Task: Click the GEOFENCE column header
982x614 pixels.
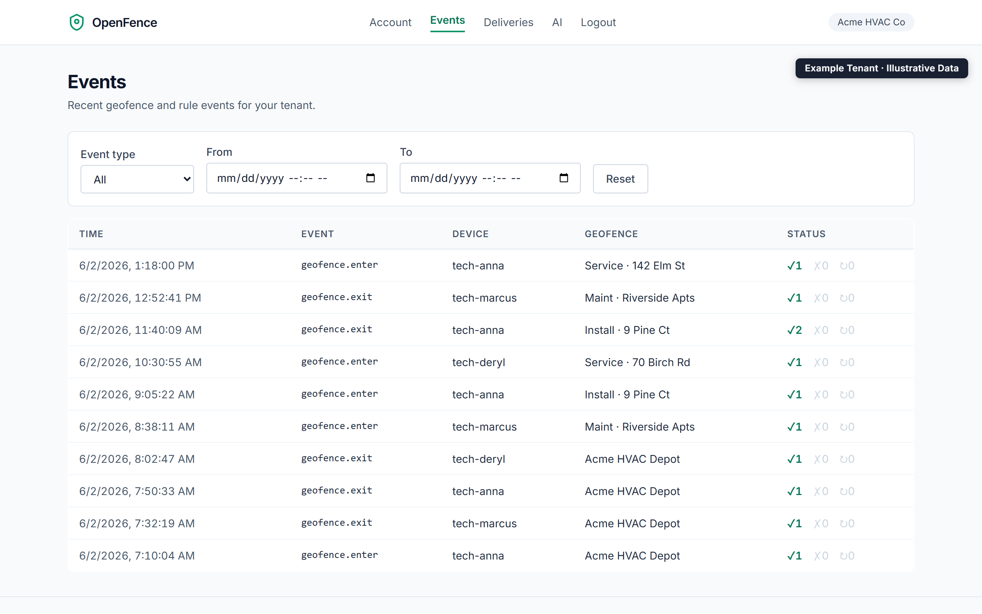Action: pyautogui.click(x=611, y=234)
